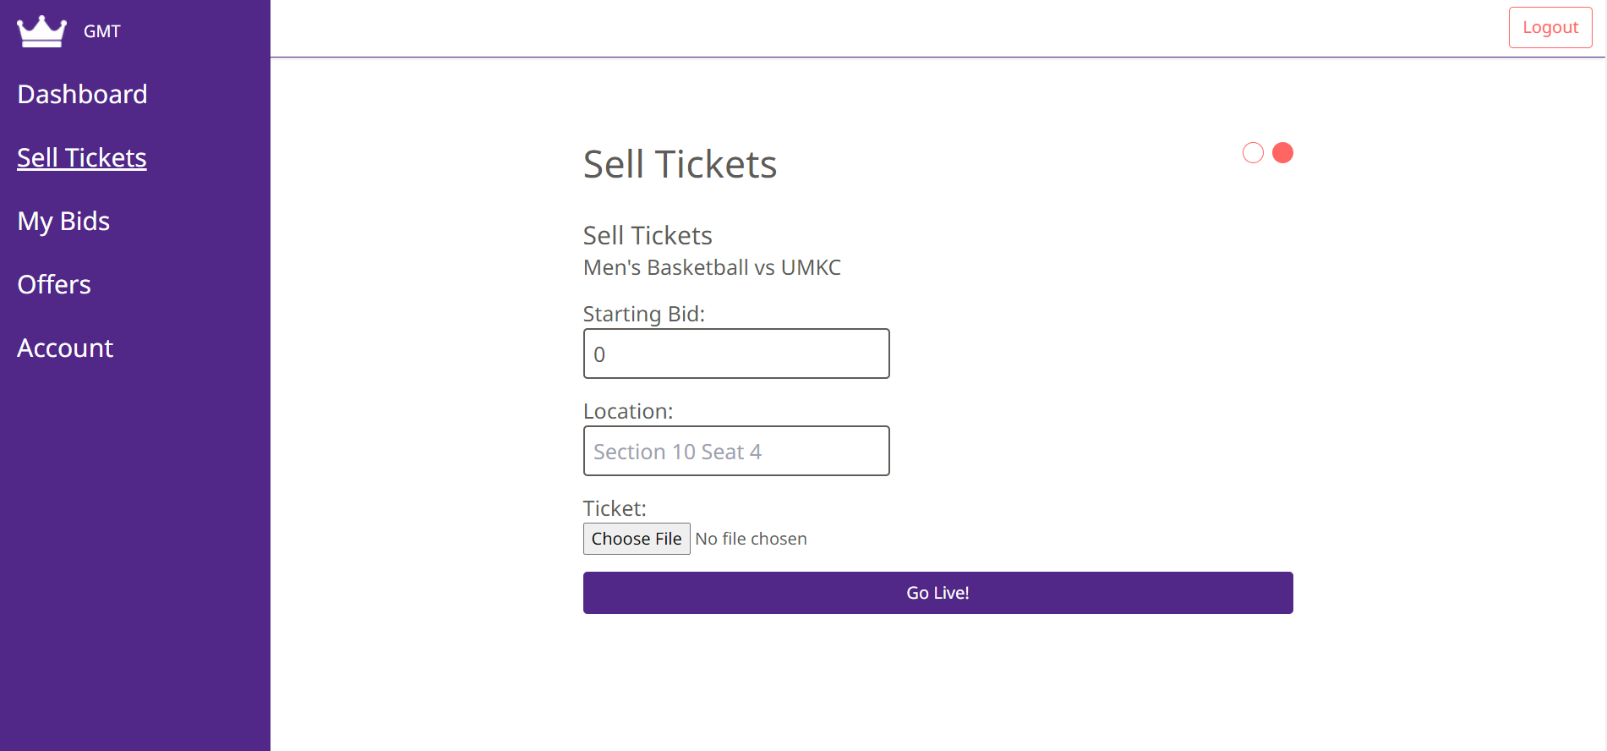Viewport: 1607px width, 751px height.
Task: Click the large Sell Tickets page heading
Action: (x=680, y=164)
